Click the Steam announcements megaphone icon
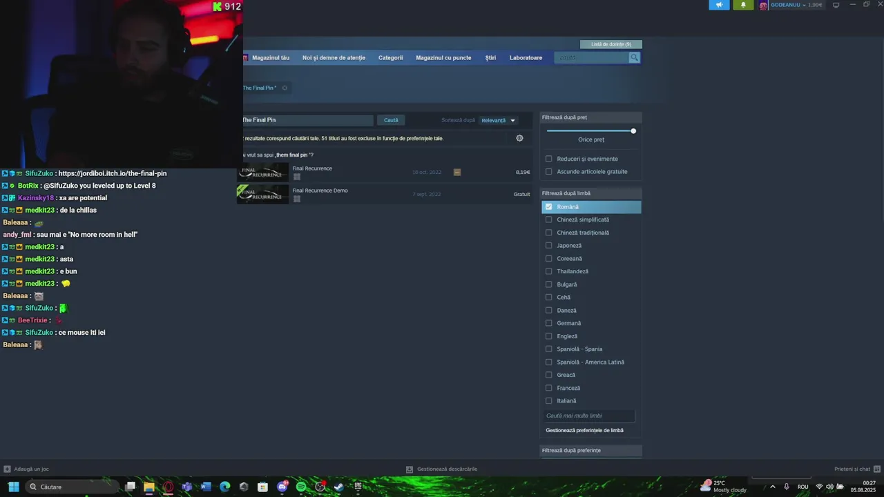884x497 pixels. click(719, 5)
